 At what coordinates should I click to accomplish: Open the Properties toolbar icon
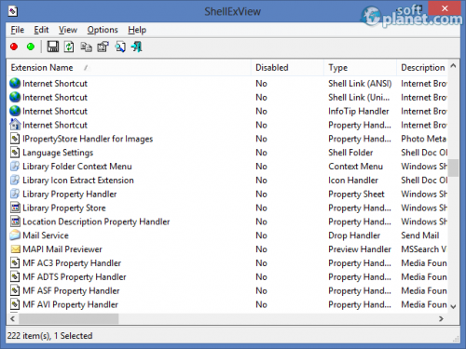click(x=103, y=47)
